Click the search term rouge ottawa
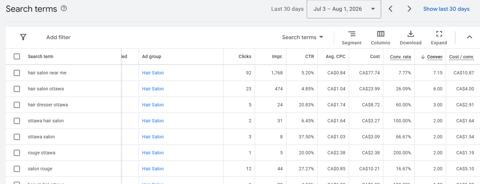The image size is (480, 184). click(x=41, y=153)
